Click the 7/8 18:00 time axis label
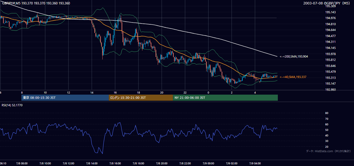The image size is (354, 166). (x=138, y=164)
